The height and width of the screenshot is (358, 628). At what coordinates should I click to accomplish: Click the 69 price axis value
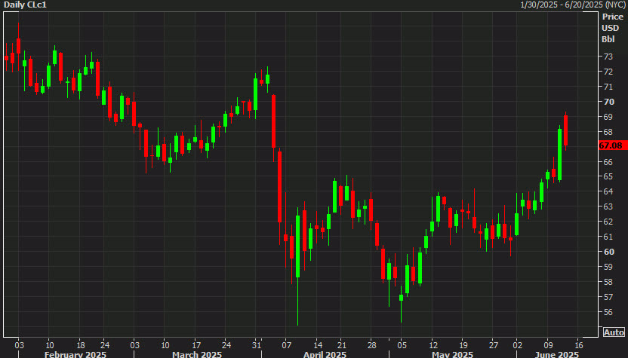click(x=608, y=117)
